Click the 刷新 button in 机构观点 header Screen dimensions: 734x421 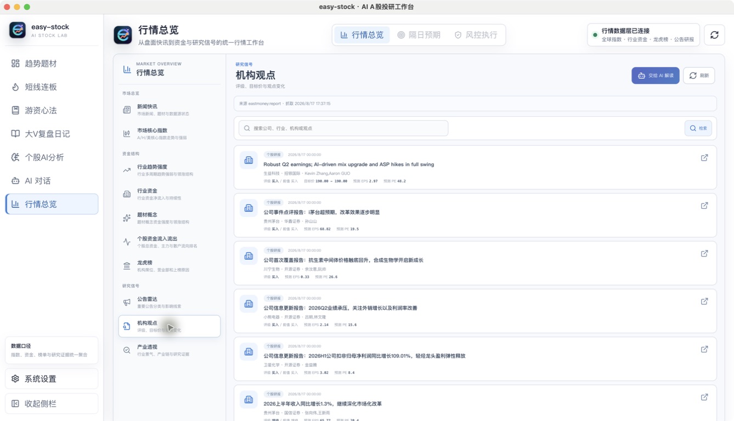pos(699,76)
